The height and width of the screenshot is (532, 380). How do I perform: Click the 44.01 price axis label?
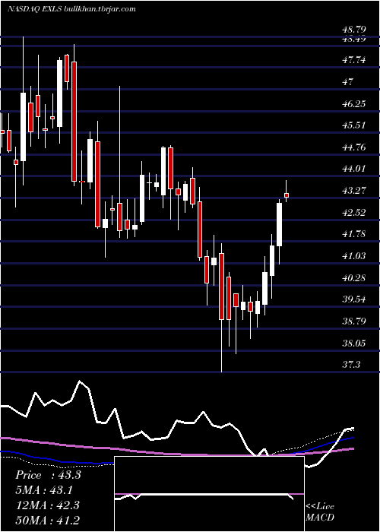tap(354, 169)
